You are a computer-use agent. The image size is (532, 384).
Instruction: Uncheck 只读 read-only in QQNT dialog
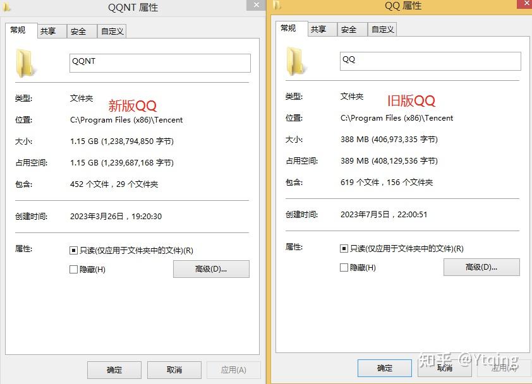[73, 250]
